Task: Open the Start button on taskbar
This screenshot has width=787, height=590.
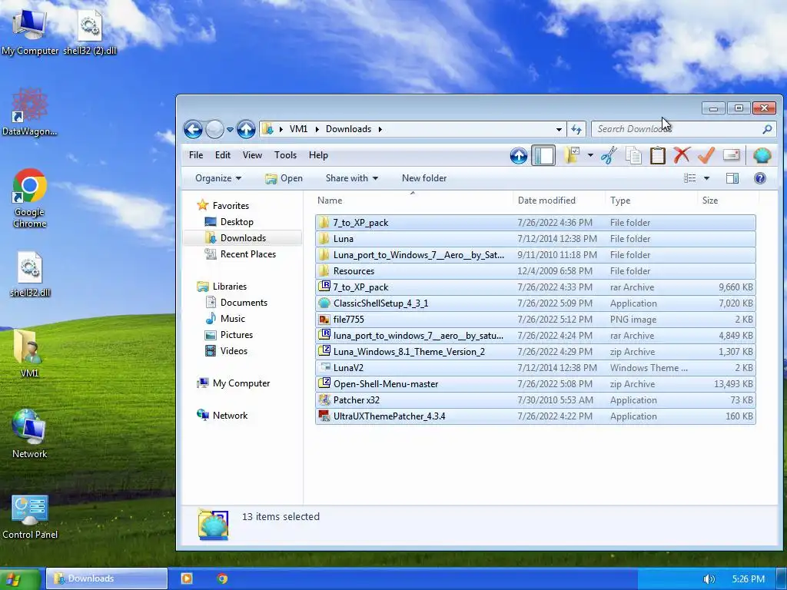Action: pos(19,579)
